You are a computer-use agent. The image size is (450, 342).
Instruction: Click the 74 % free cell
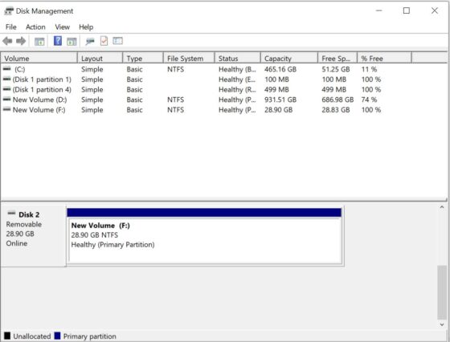click(369, 100)
